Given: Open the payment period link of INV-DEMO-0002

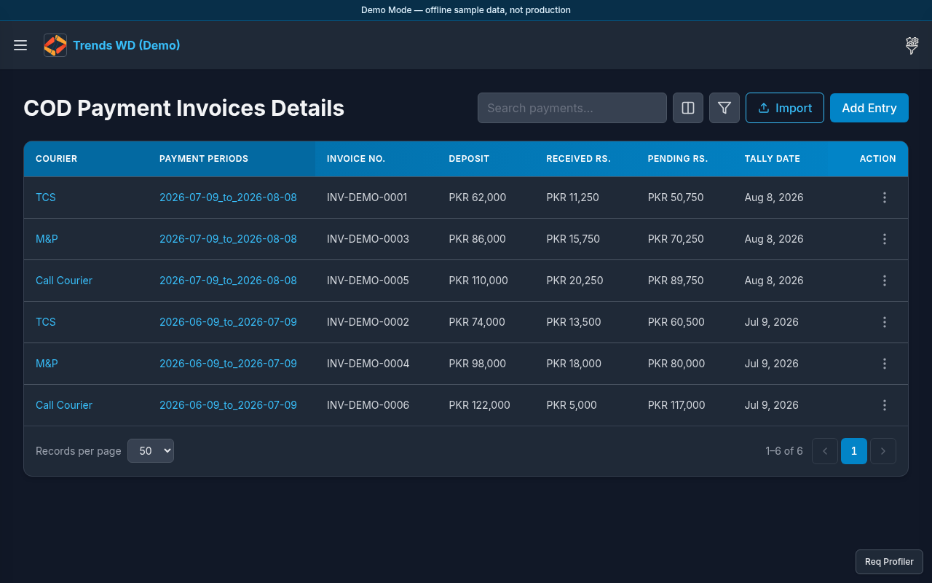Looking at the screenshot, I should (x=228, y=322).
